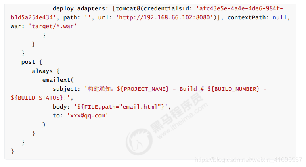Screen dimensions: 306x167
Task: Click the email.html file path string
Action: [x=140, y=107]
